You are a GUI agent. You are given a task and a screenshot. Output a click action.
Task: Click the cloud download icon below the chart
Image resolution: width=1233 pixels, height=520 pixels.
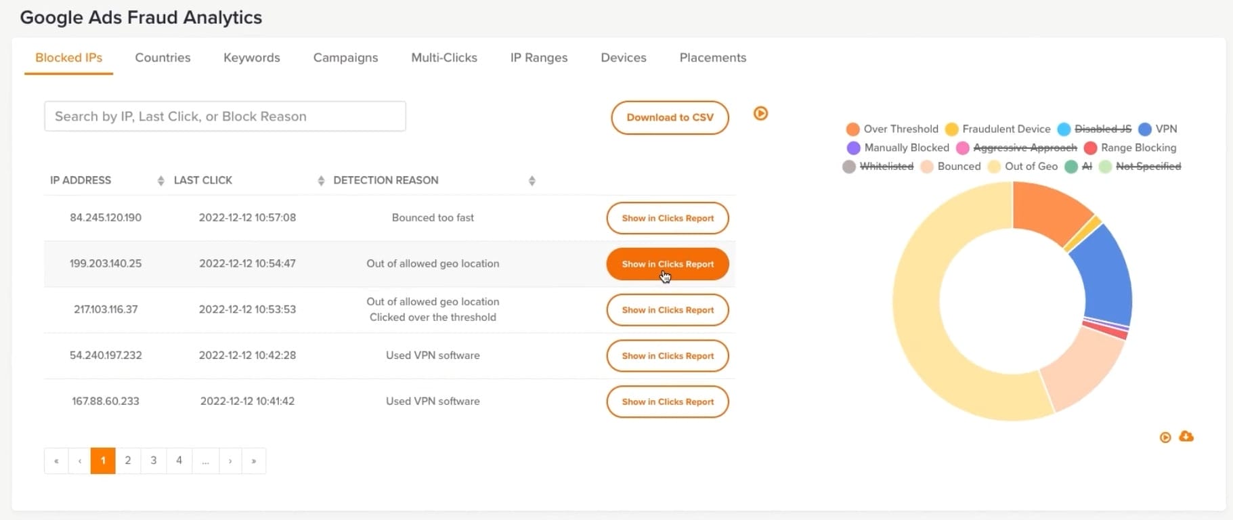(x=1186, y=437)
